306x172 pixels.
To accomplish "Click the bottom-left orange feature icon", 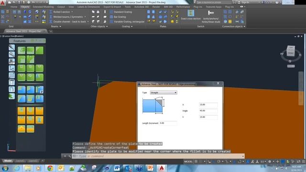I will tap(22, 129).
